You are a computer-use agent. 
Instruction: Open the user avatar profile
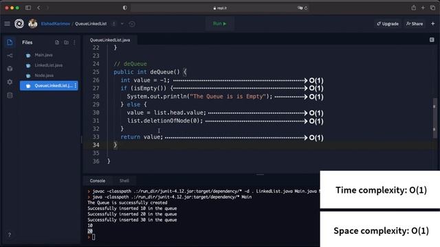32,24
